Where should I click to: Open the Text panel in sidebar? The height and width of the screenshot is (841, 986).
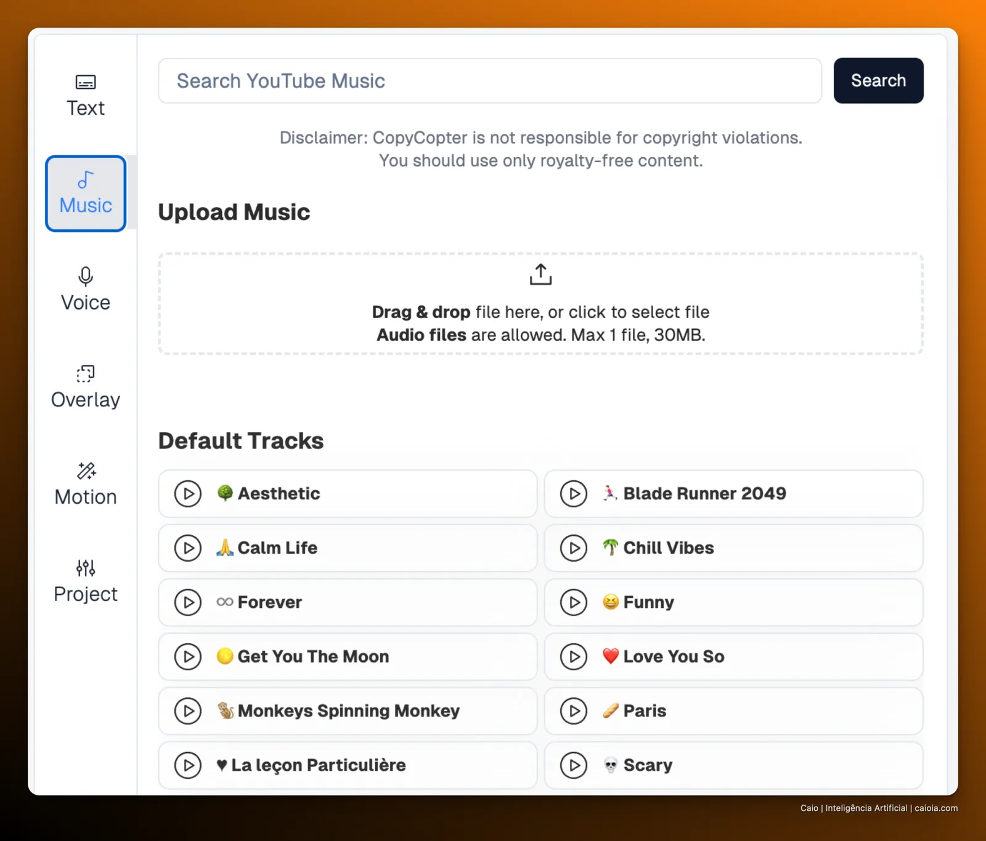coord(86,96)
